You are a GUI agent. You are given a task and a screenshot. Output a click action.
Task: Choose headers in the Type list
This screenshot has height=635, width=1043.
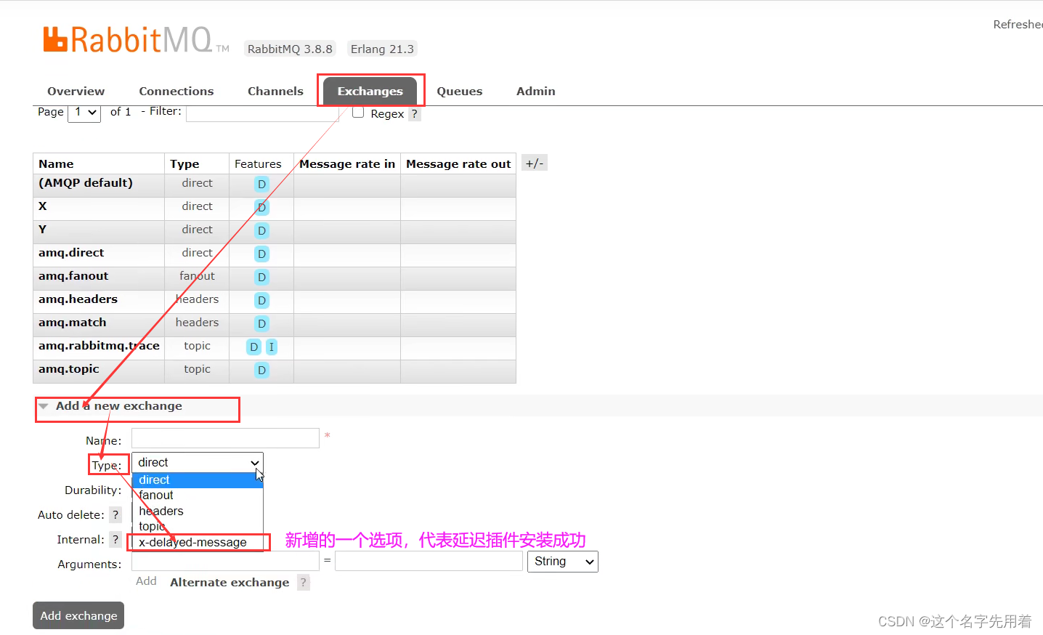click(x=198, y=511)
